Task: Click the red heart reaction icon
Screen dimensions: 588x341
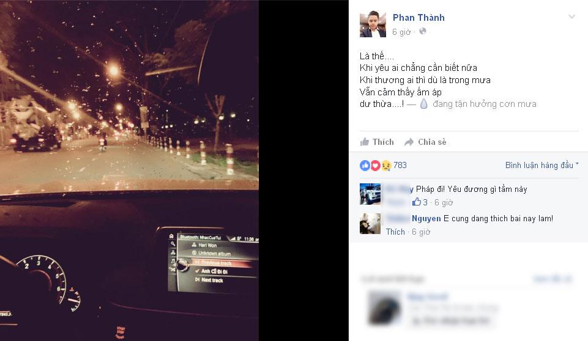Action: click(x=375, y=165)
